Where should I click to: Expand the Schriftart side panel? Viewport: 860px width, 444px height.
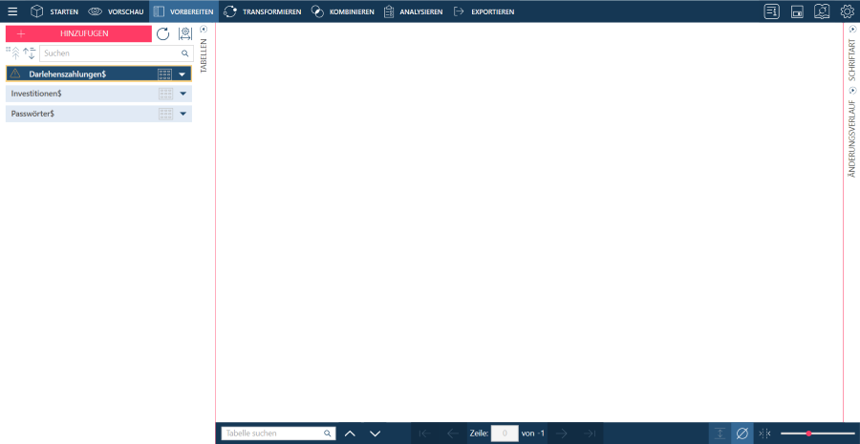click(852, 29)
